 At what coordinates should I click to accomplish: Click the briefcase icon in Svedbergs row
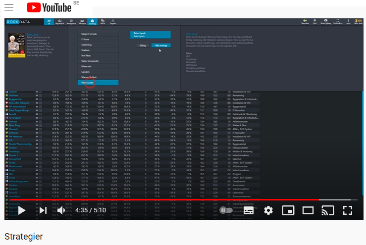pyautogui.click(x=37, y=151)
